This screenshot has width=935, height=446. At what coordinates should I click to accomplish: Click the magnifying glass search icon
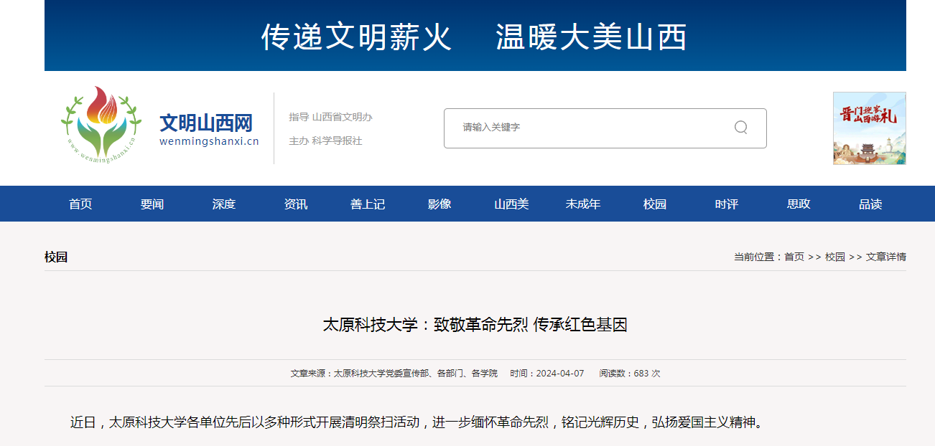(740, 128)
